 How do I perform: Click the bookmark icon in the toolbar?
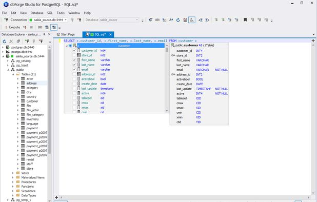[x=245, y=20]
